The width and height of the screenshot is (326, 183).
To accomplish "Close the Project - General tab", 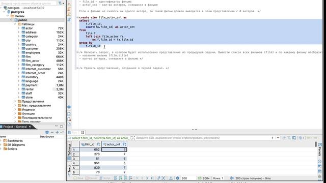I will (30, 127).
